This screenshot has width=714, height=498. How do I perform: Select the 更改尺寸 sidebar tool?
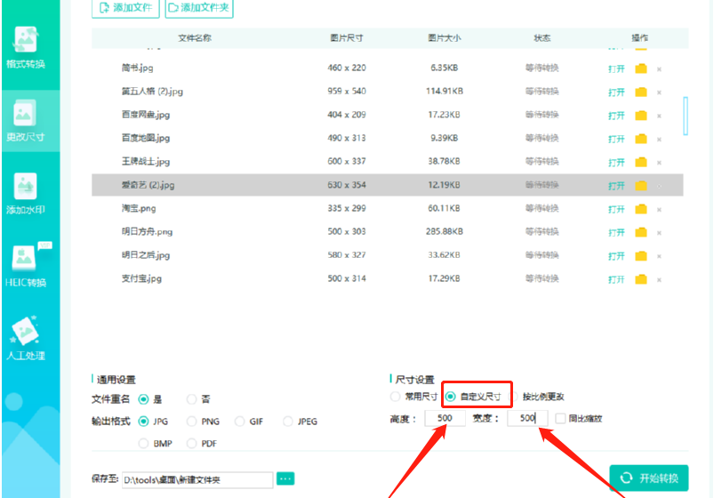[26, 120]
